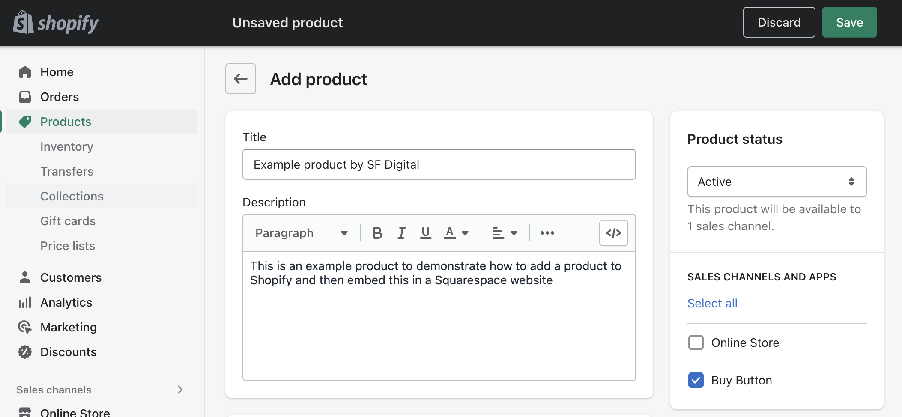Screen dimensions: 902x417
Task: Open the Paragraph style dropdown
Action: (x=302, y=233)
